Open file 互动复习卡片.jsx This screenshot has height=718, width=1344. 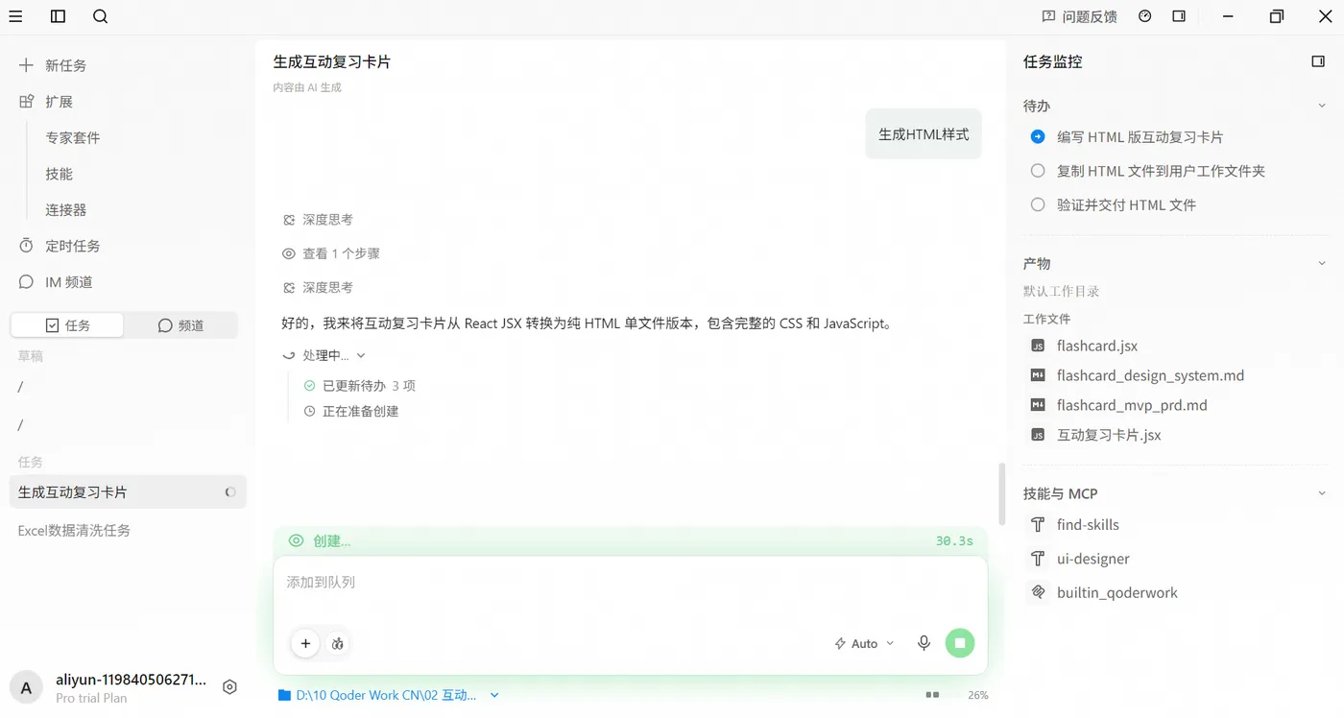coord(1109,435)
